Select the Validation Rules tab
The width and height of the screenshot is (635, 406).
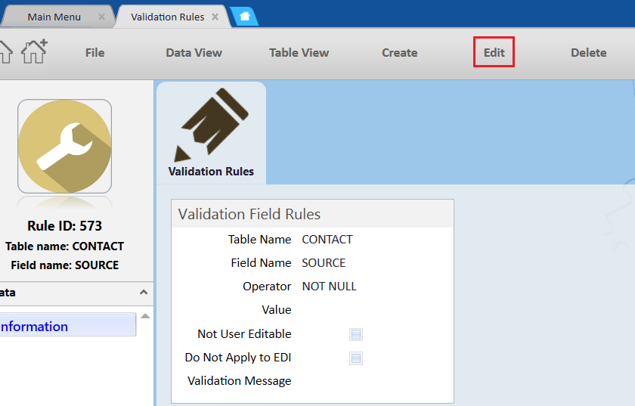(168, 17)
